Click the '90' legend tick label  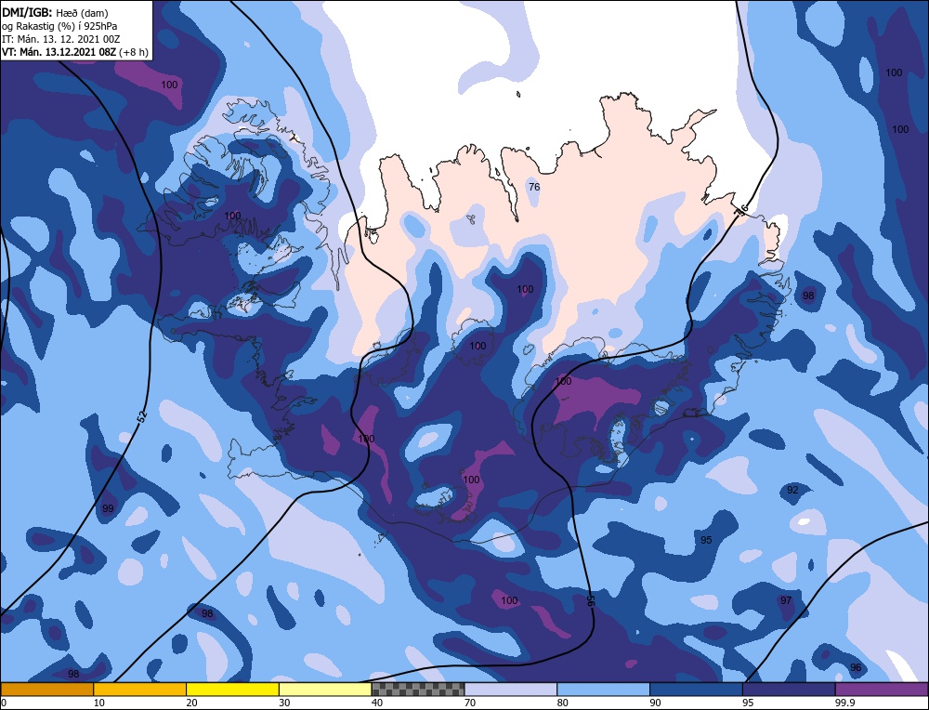655,703
